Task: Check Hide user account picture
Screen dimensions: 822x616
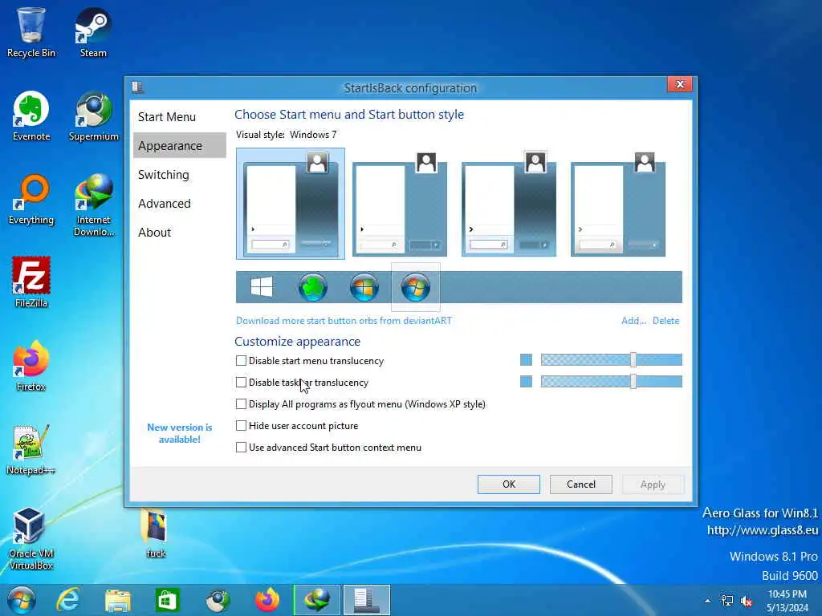Action: (x=241, y=425)
